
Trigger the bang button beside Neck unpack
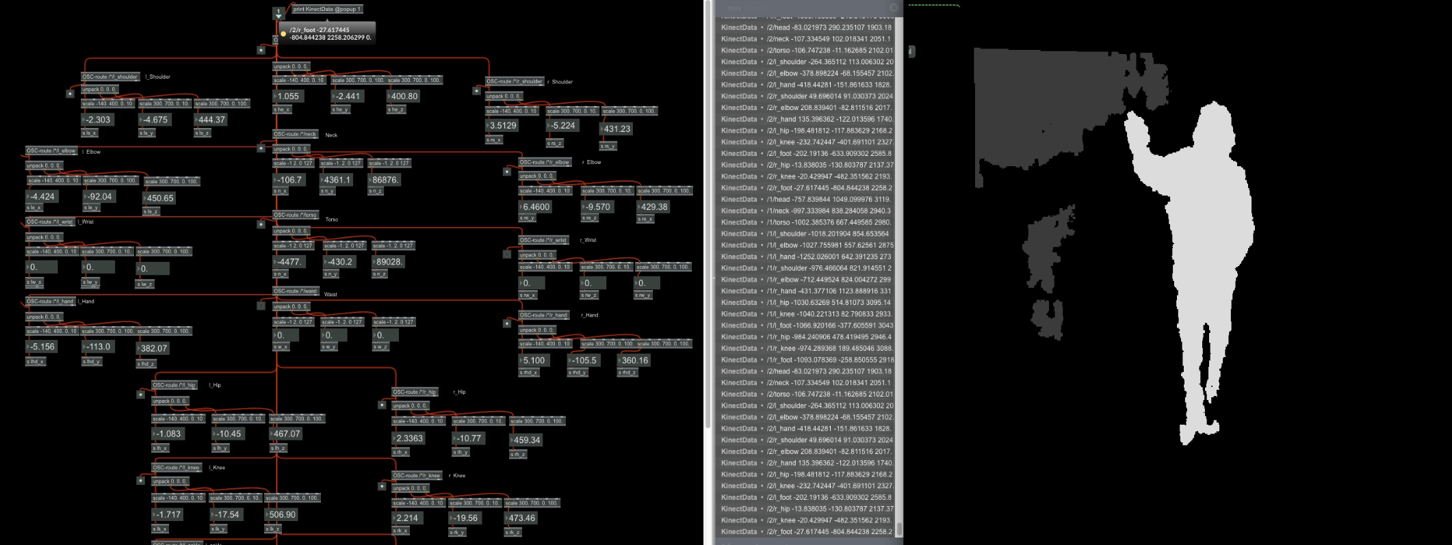tap(261, 148)
